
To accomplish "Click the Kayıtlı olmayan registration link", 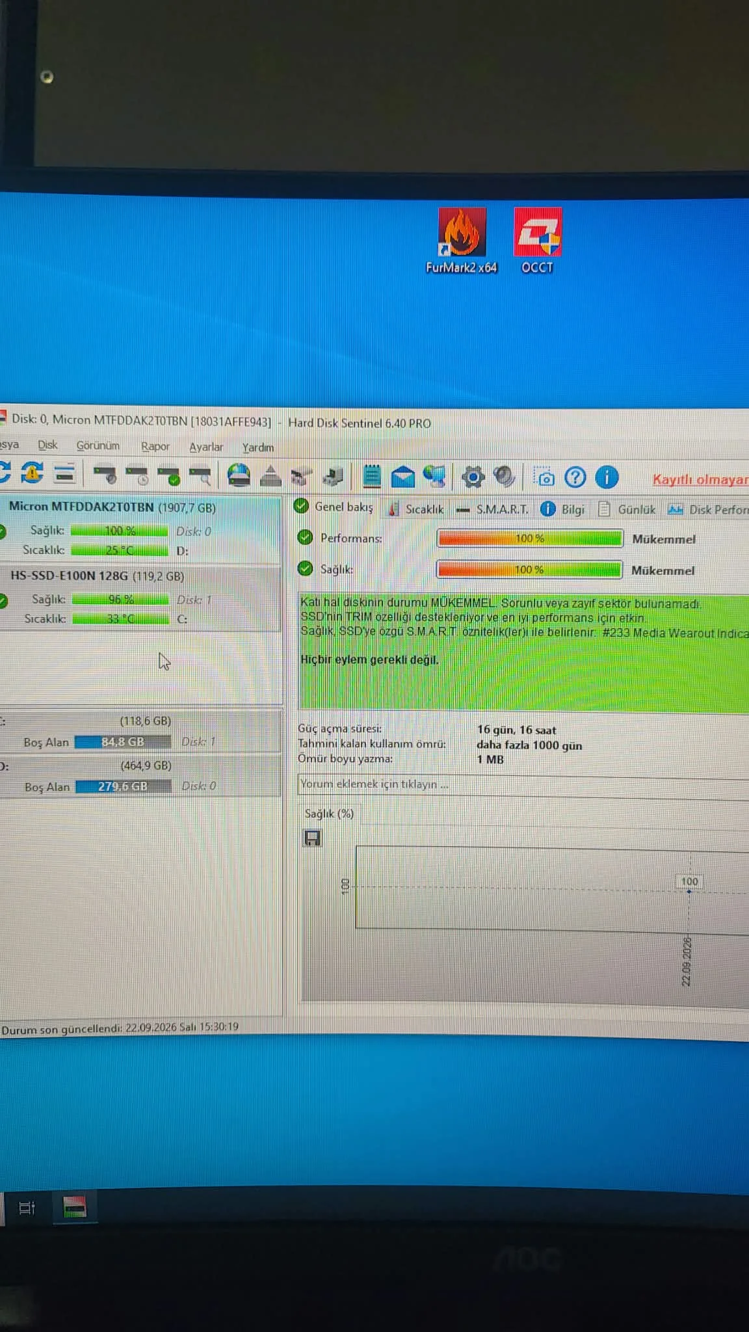I will pos(700,479).
